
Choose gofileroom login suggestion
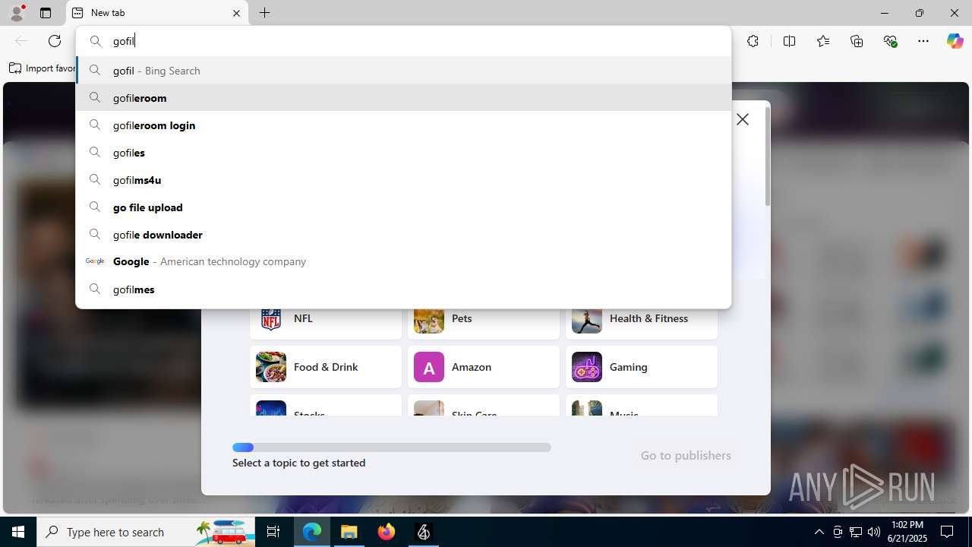click(x=403, y=125)
